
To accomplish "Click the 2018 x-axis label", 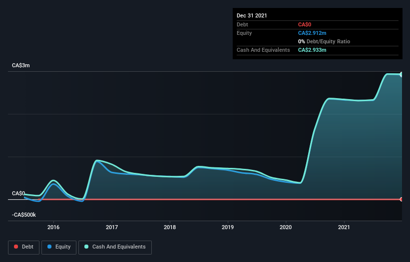I will pos(170,227).
